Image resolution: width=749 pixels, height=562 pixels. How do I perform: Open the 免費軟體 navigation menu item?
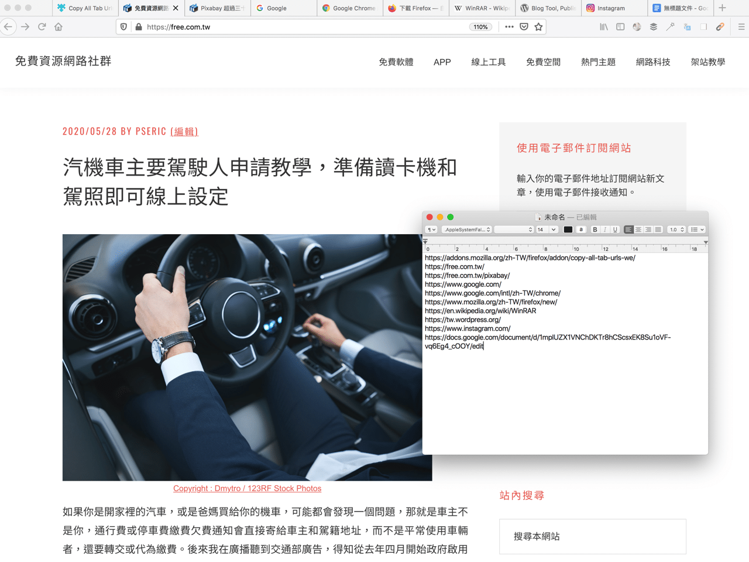(x=396, y=62)
